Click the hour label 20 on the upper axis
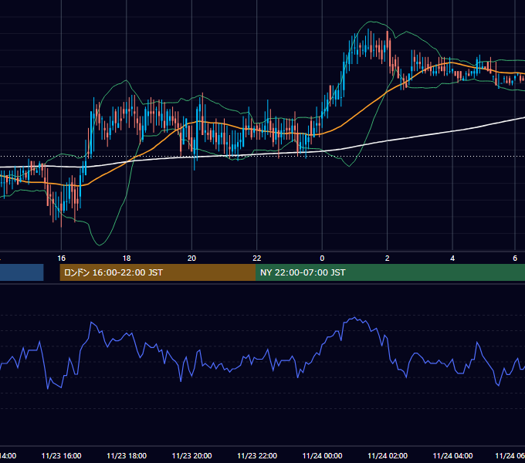This screenshot has height=463, width=525. [x=191, y=259]
